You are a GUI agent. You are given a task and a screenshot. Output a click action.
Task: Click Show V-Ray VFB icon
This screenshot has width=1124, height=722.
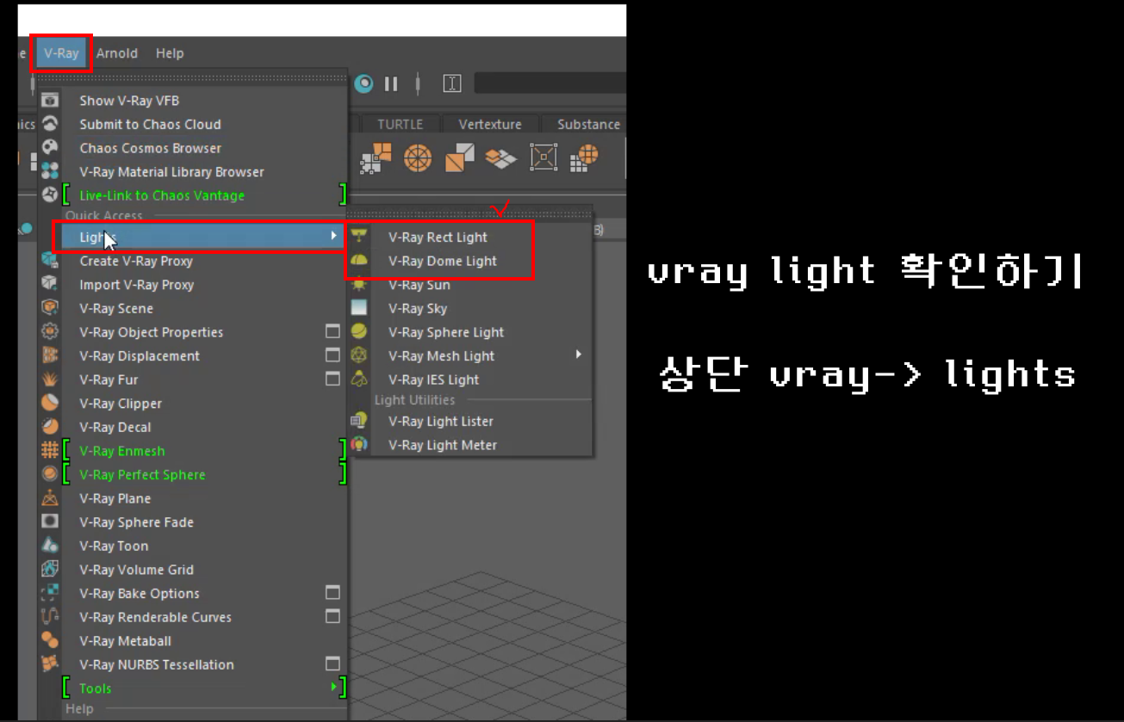pos(50,101)
